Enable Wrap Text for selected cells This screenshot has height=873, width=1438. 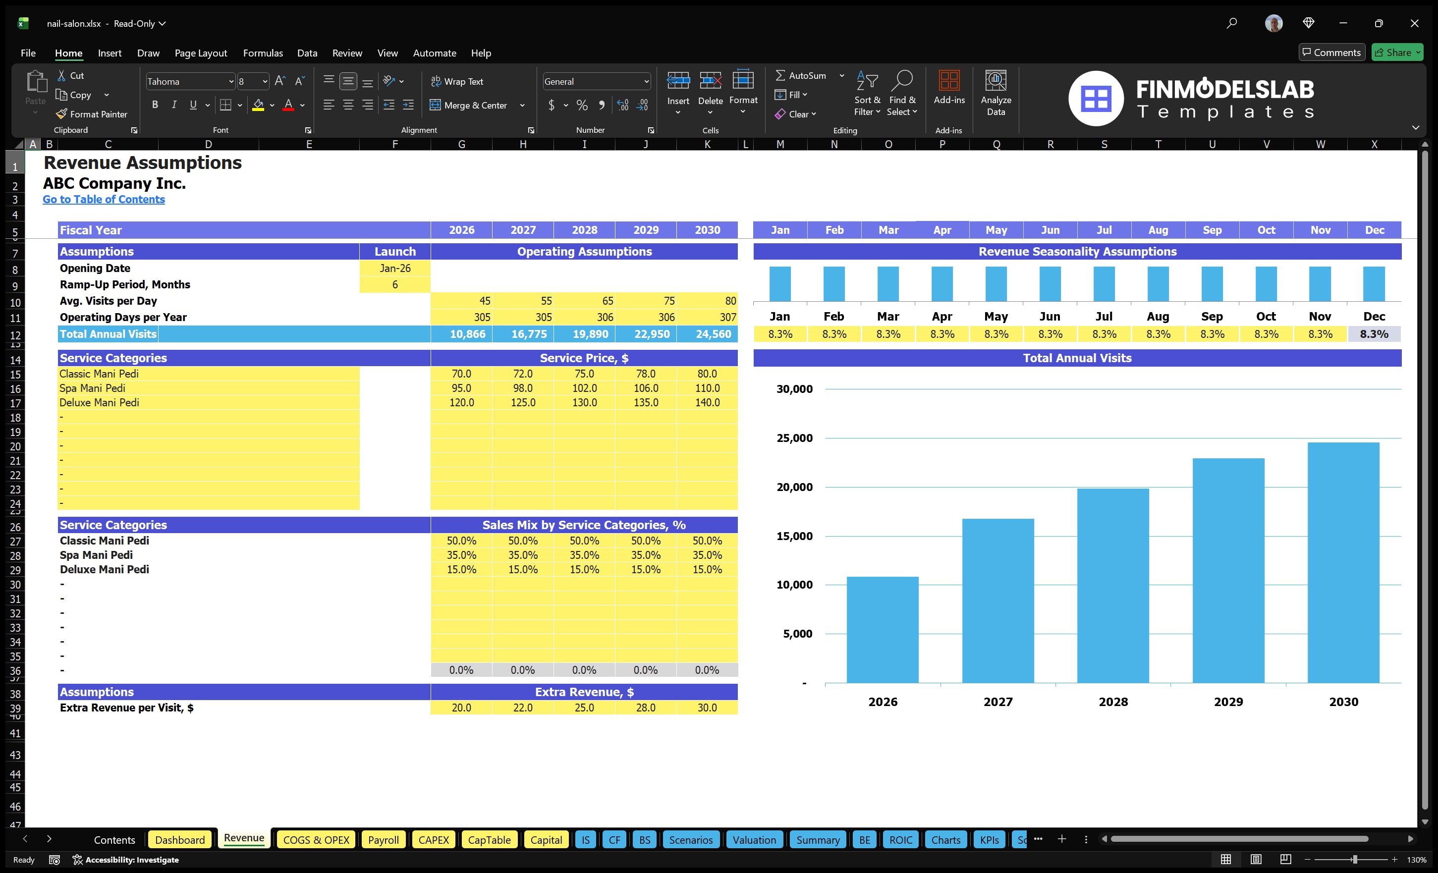click(457, 81)
